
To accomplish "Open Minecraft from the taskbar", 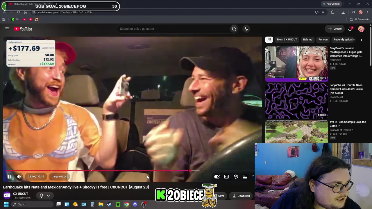I will tap(118, 204).
